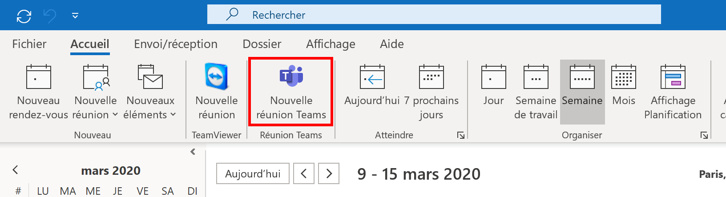Expand the Nouvelle réunion dropdown arrow
The height and width of the screenshot is (197, 726).
(115, 115)
